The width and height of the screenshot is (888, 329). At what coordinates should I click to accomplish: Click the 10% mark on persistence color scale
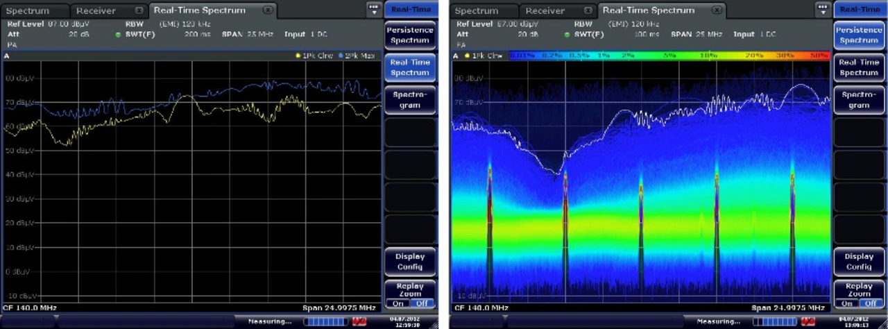[x=708, y=56]
